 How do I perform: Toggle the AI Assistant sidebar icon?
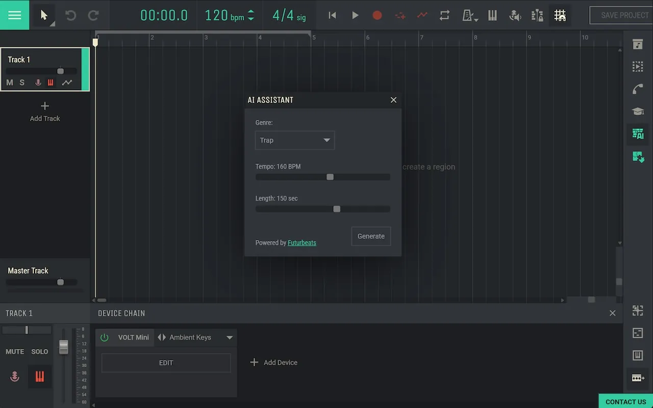click(638, 134)
